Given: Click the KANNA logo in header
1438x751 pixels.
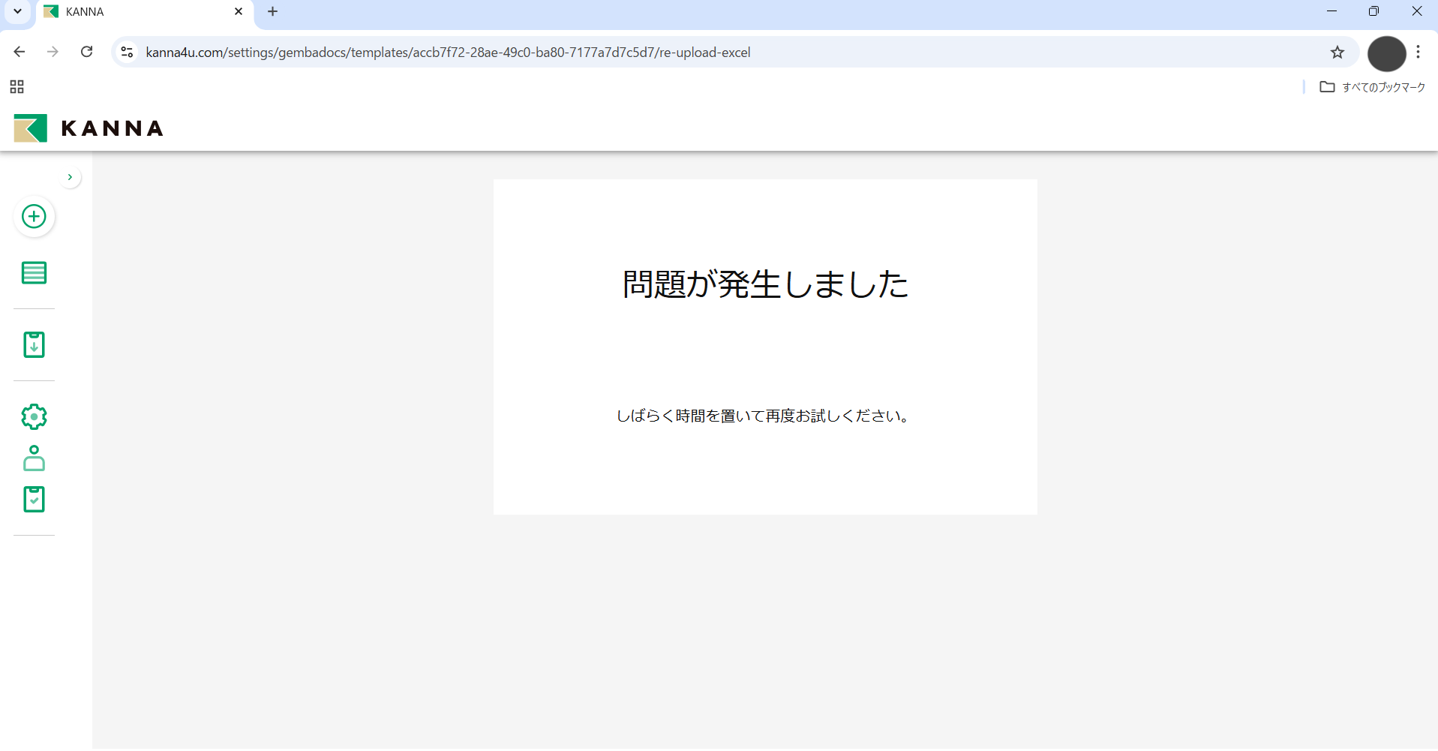Looking at the screenshot, I should (x=89, y=128).
